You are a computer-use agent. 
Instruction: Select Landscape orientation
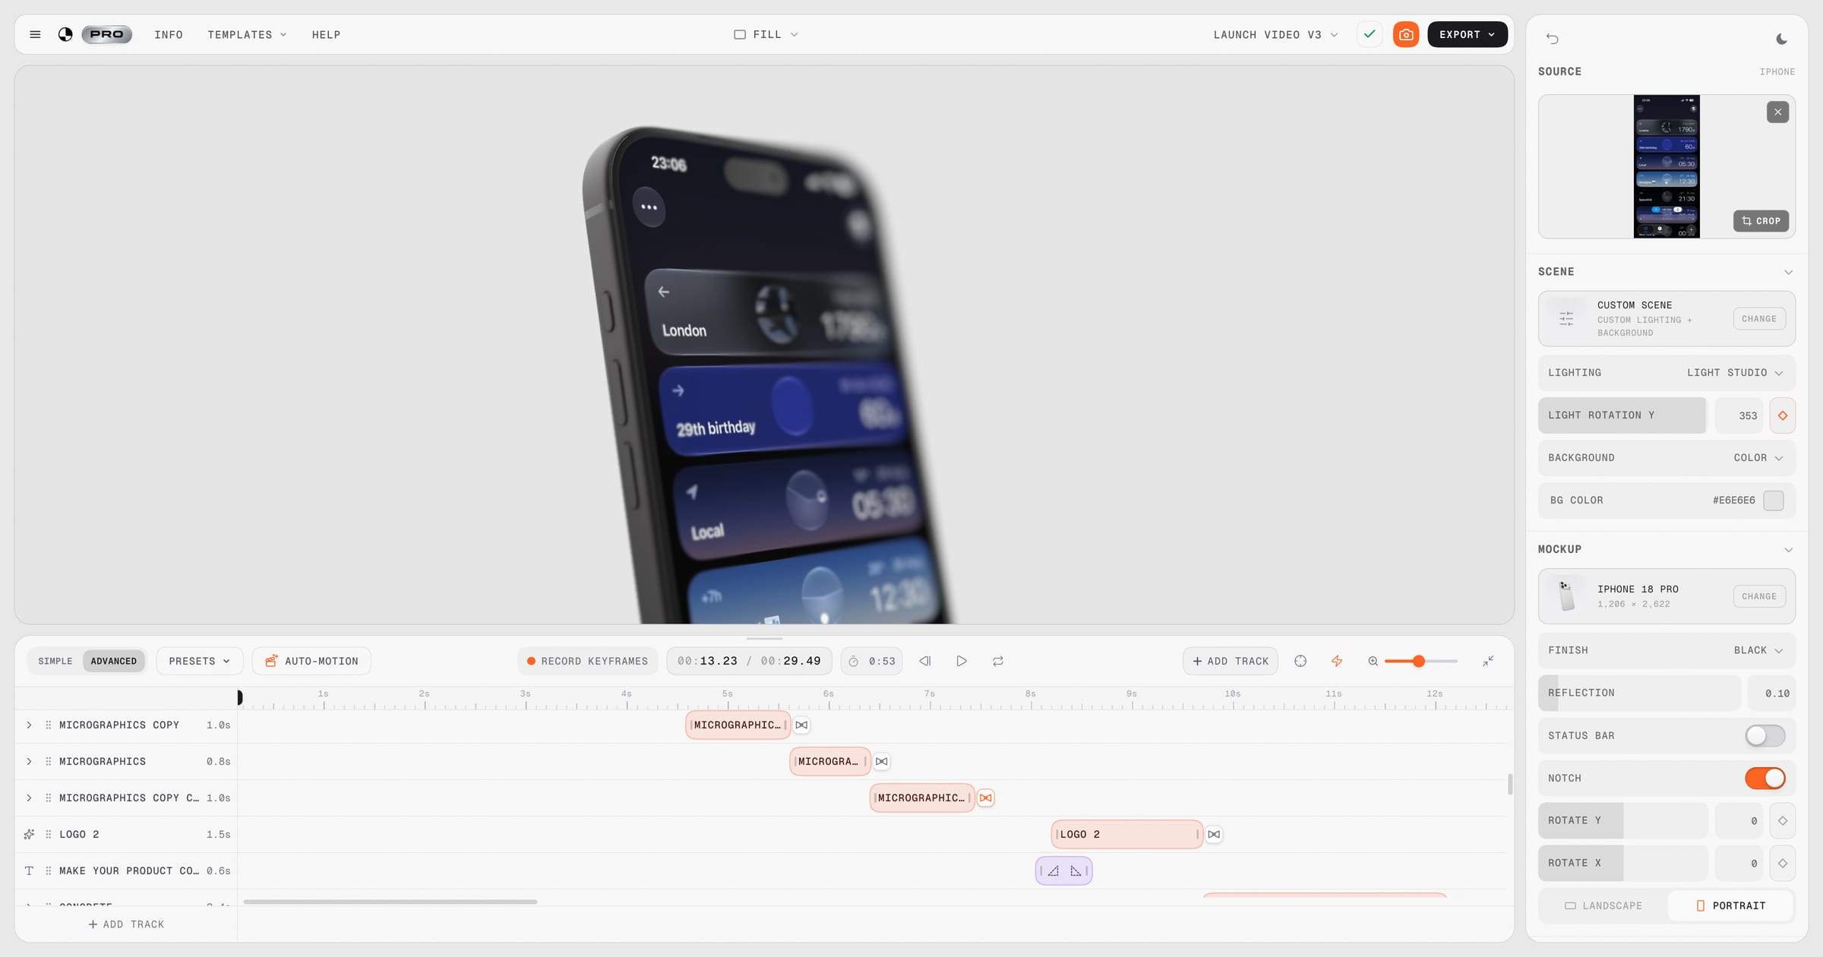click(1603, 905)
